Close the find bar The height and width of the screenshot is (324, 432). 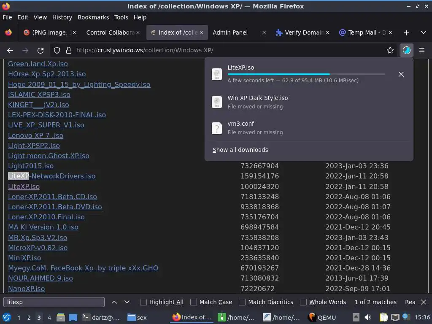[x=424, y=302]
